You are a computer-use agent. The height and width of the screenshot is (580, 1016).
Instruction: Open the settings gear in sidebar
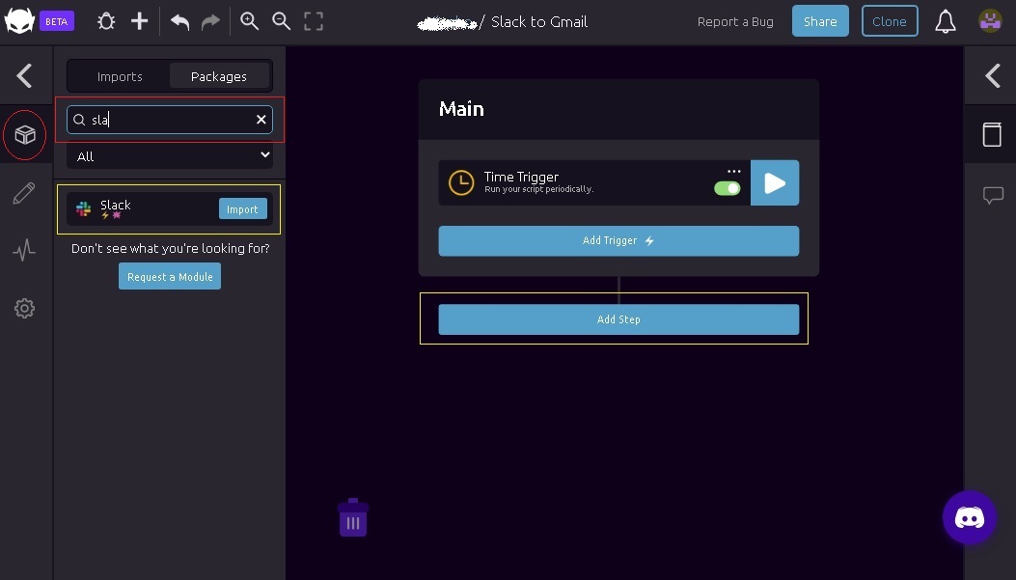tap(25, 308)
